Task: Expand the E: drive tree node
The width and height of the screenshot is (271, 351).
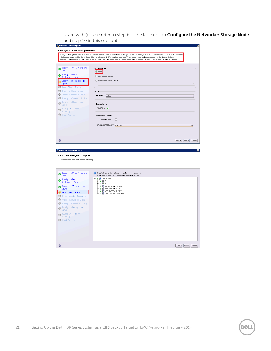Action: pyautogui.click(x=97, y=184)
